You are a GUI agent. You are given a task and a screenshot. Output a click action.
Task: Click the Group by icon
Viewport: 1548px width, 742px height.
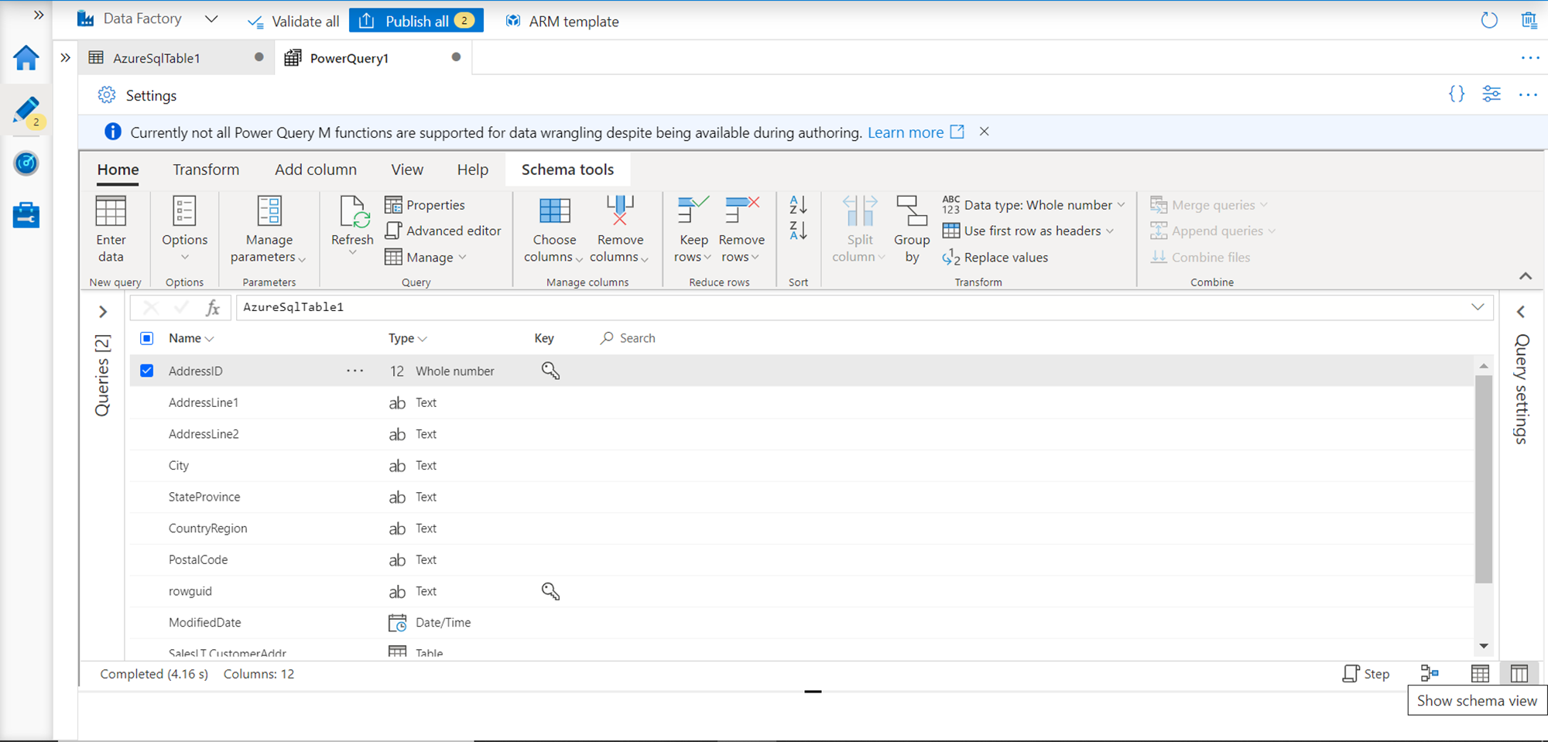coord(911,211)
